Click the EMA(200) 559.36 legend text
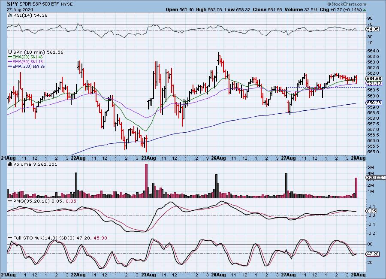The image size is (386, 279). (29, 66)
